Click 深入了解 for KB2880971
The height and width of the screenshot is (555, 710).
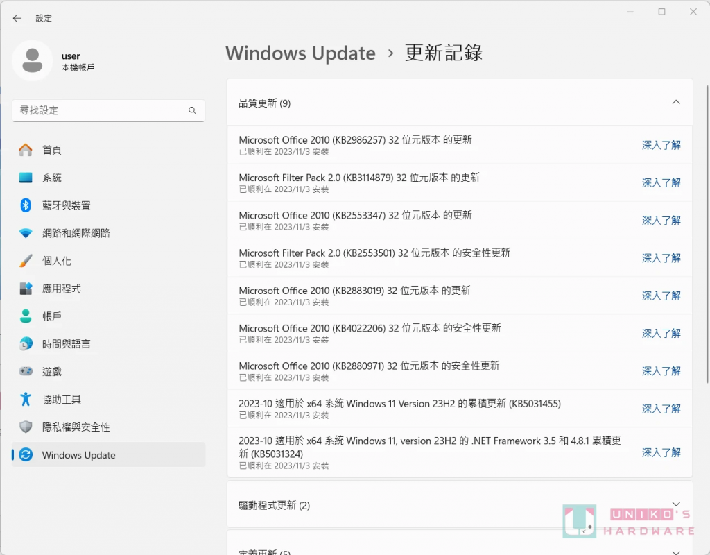(661, 370)
